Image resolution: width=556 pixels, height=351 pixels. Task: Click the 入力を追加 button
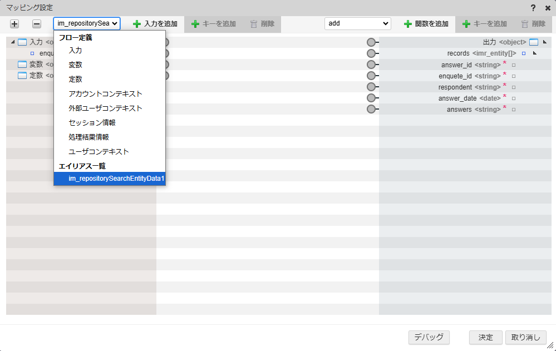(155, 24)
